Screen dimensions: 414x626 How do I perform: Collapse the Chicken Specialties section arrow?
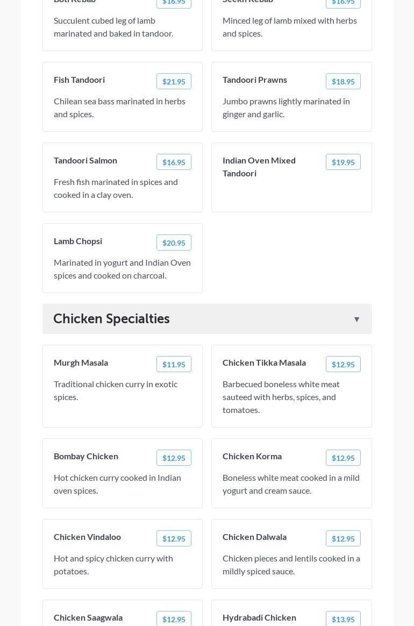point(356,319)
